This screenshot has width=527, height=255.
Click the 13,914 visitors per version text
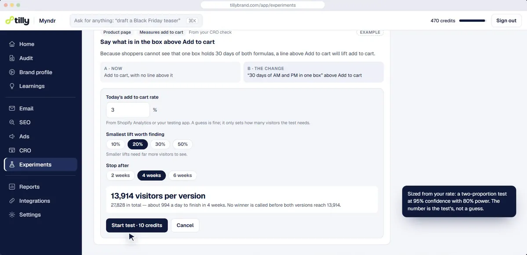click(158, 196)
